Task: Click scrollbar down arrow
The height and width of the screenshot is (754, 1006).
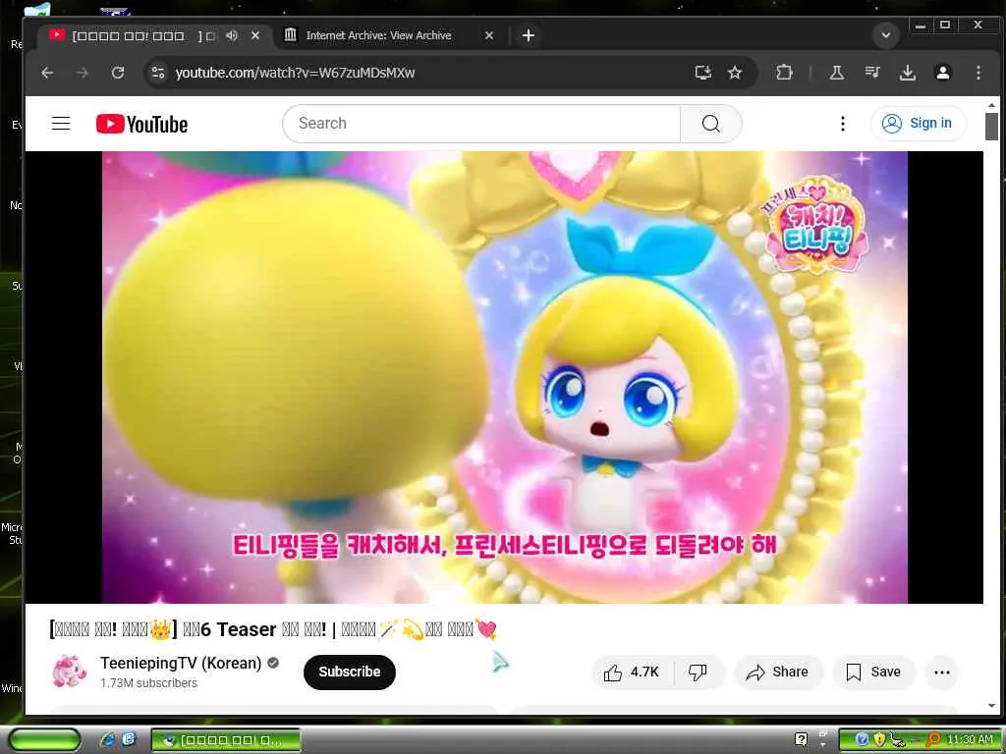Action: pos(991,707)
